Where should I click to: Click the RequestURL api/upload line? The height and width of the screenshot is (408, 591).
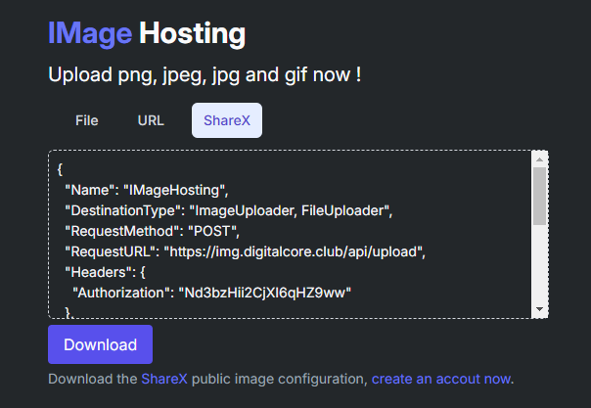pyautogui.click(x=245, y=251)
